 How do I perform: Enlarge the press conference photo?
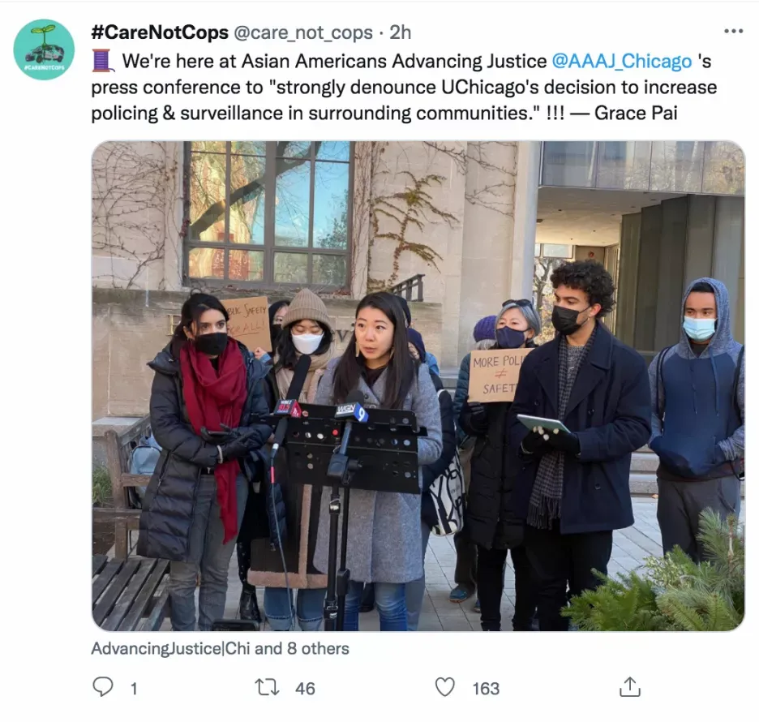418,386
